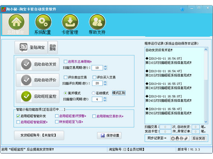
Task: Enable the 启用灰名单限制 checkbox
Action: click(66, 61)
